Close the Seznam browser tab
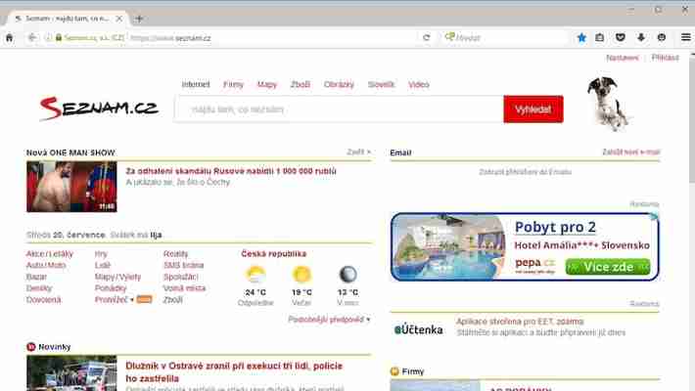 pos(118,19)
